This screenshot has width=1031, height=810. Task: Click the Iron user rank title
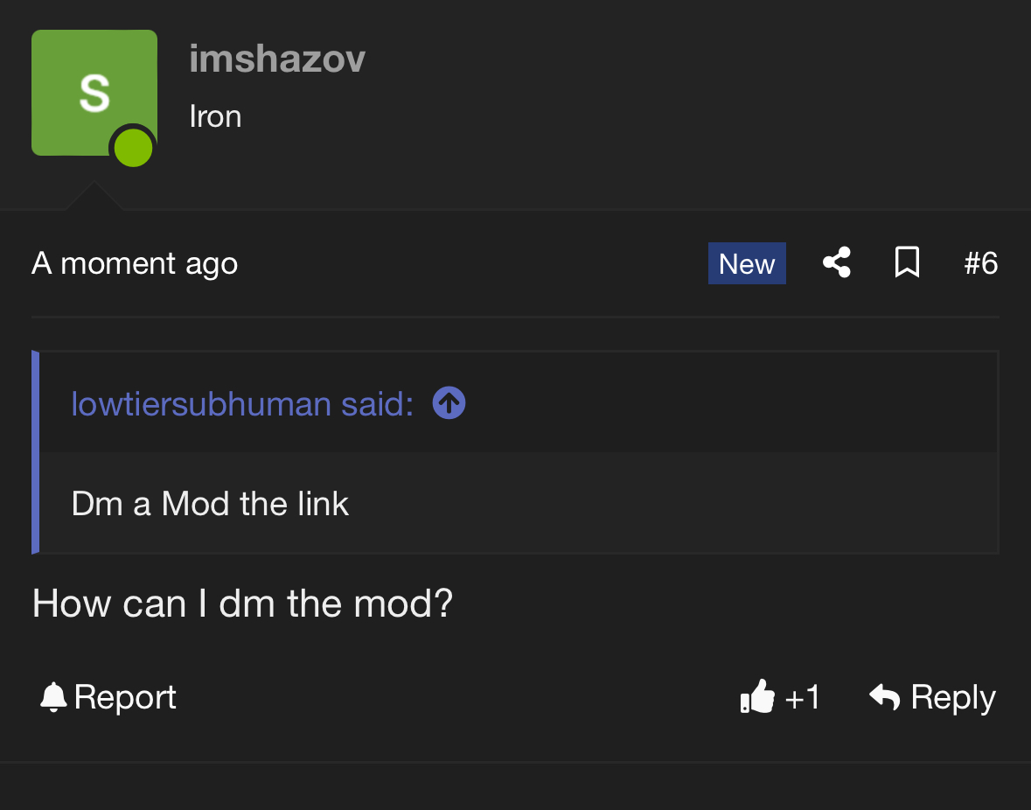point(215,116)
